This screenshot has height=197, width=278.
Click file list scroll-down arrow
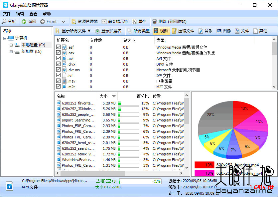pos(187,167)
